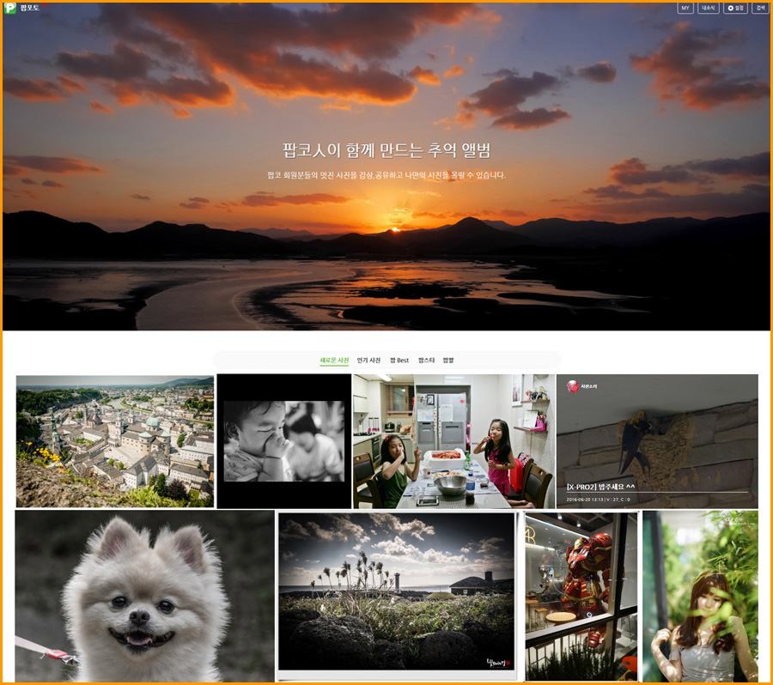Go to the 팝스타 tab
This screenshot has height=685, width=773.
(427, 361)
